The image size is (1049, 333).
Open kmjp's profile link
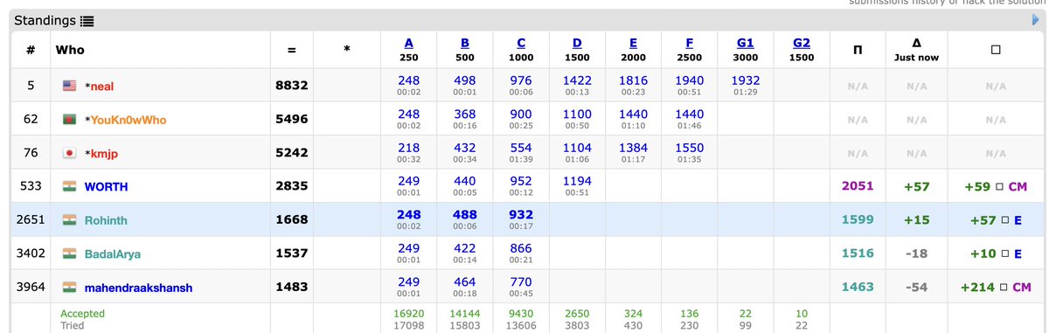tap(105, 154)
